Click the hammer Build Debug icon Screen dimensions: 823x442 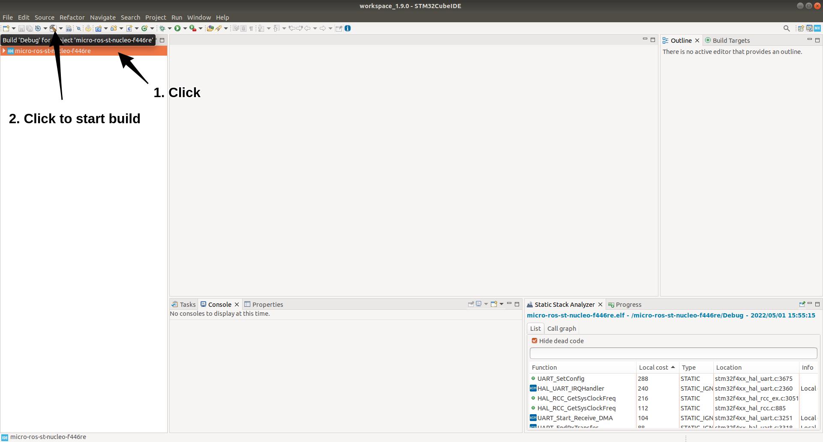coord(53,28)
